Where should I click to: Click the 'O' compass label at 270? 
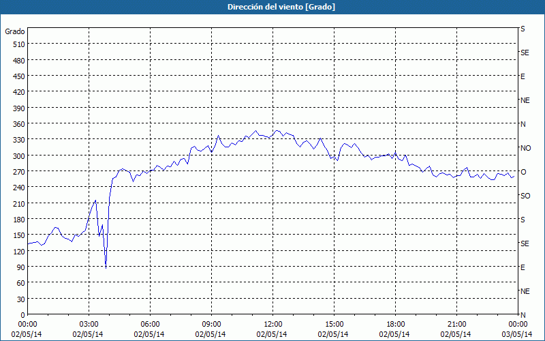(523, 172)
